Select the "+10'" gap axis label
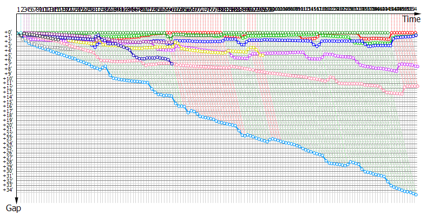Viewport: 433px width, 216px height. tap(8, 79)
